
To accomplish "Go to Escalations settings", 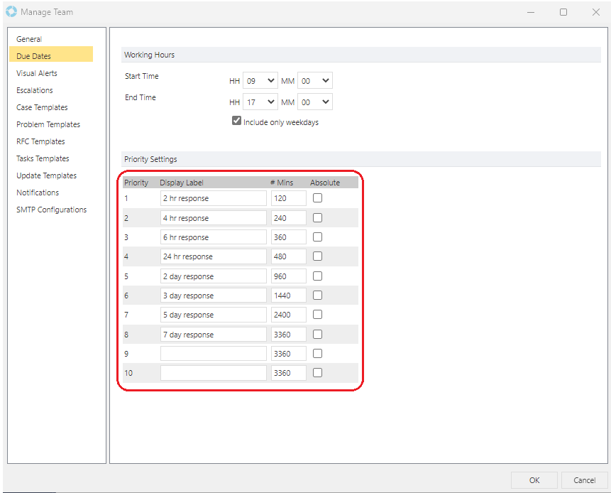I will coord(35,90).
